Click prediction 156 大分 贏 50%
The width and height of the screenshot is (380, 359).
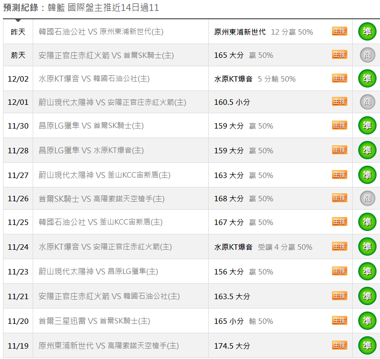click(243, 271)
